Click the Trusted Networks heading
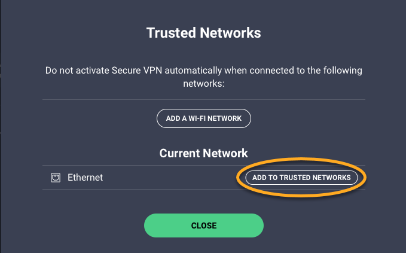Screen dimensions: 406x253 (x=203, y=32)
